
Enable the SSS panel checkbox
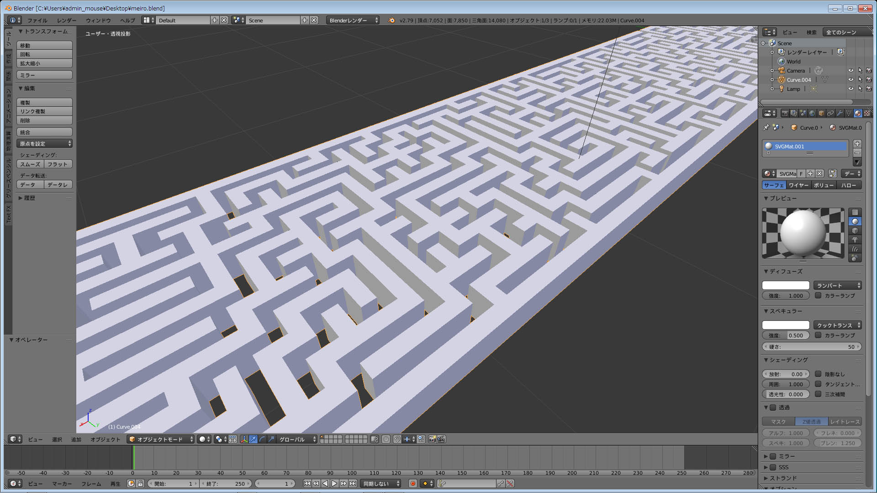(x=773, y=467)
